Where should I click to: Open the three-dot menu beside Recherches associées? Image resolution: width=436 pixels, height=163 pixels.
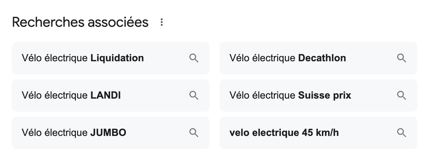161,22
